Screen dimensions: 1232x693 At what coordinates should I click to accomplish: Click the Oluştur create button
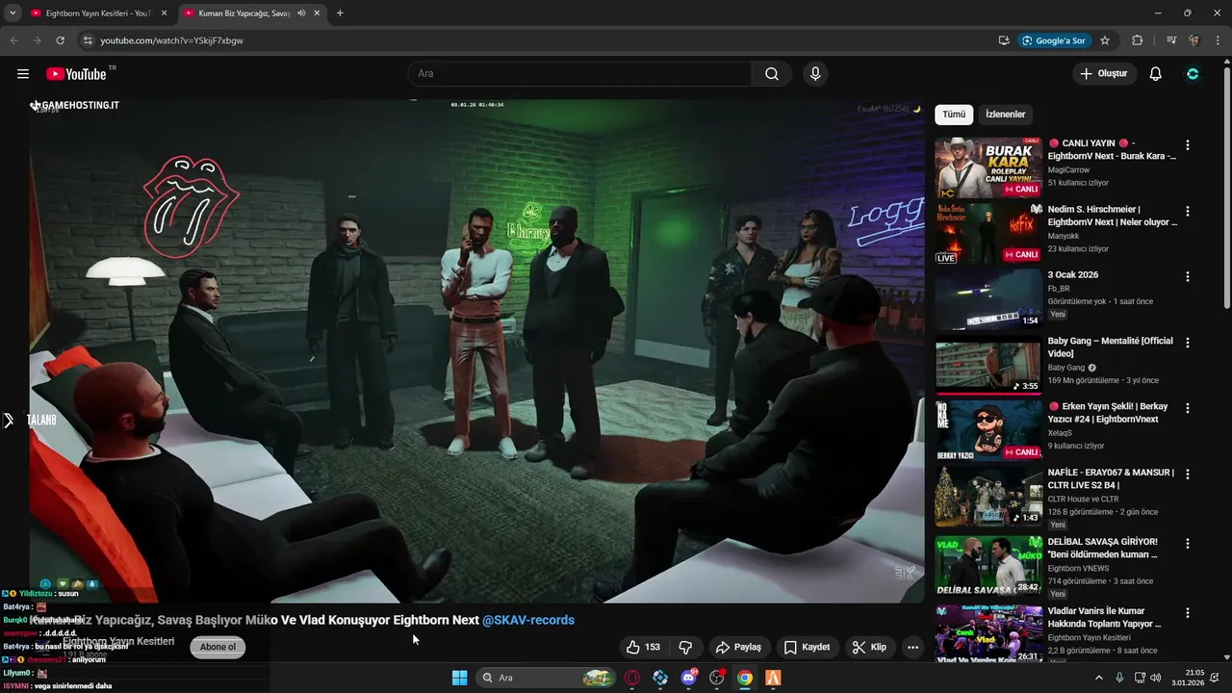[x=1104, y=74]
